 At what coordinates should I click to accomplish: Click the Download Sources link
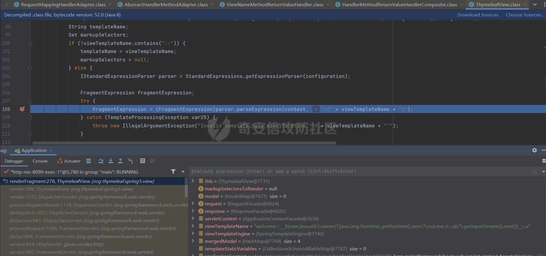[x=478, y=15]
